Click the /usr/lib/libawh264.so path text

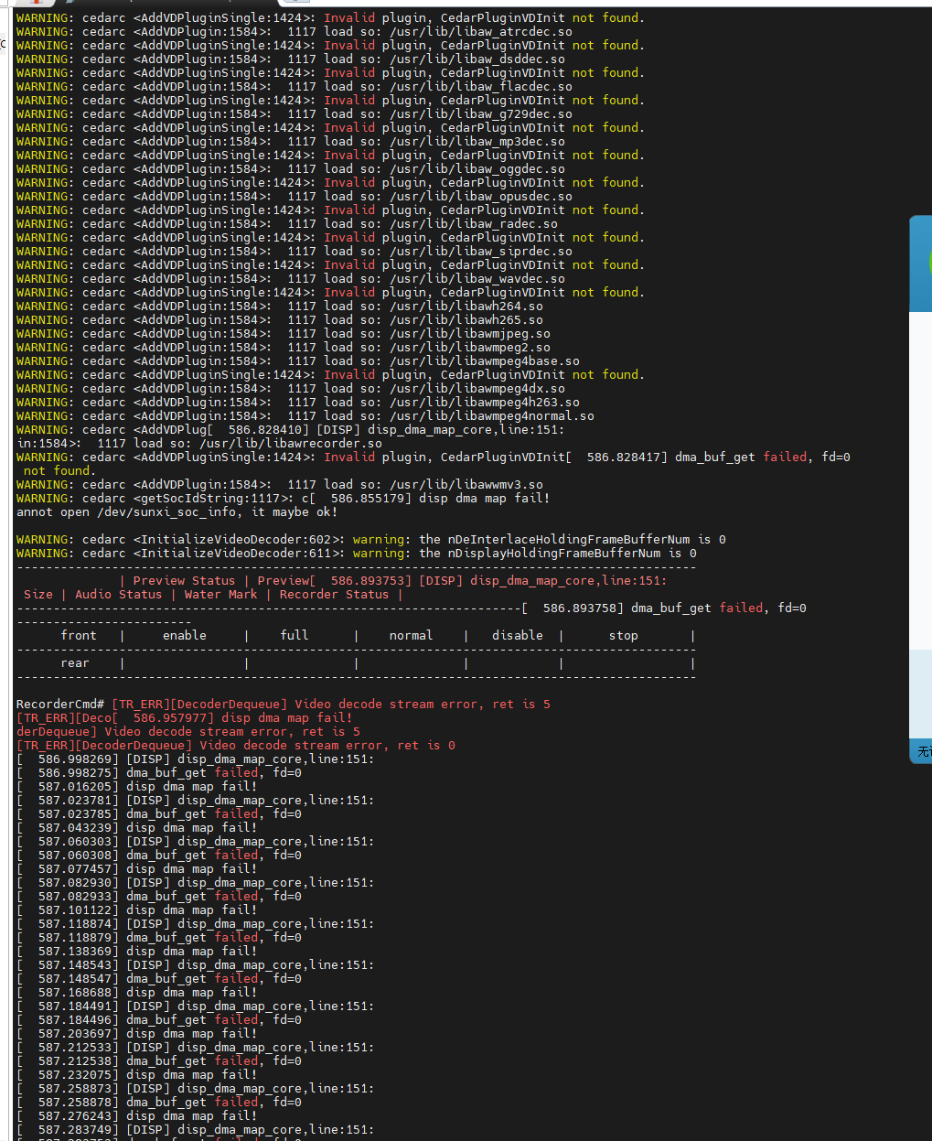(466, 306)
